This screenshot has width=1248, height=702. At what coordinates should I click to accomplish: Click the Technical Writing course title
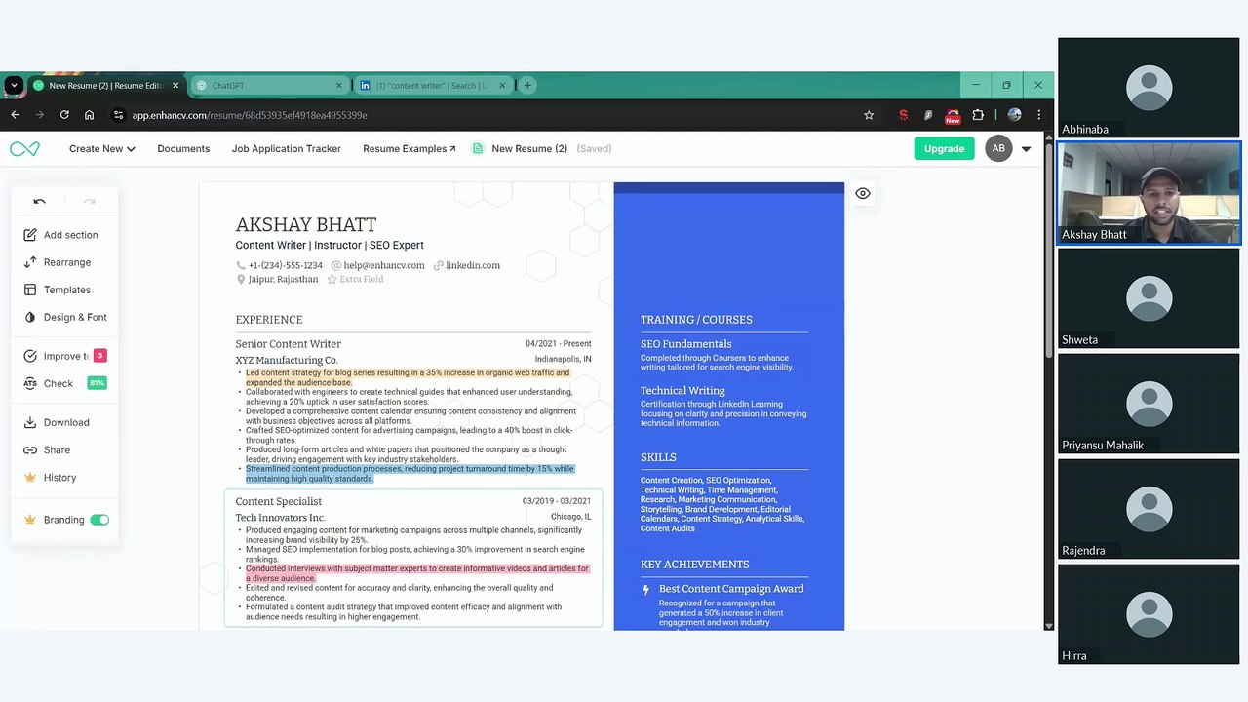tap(682, 391)
